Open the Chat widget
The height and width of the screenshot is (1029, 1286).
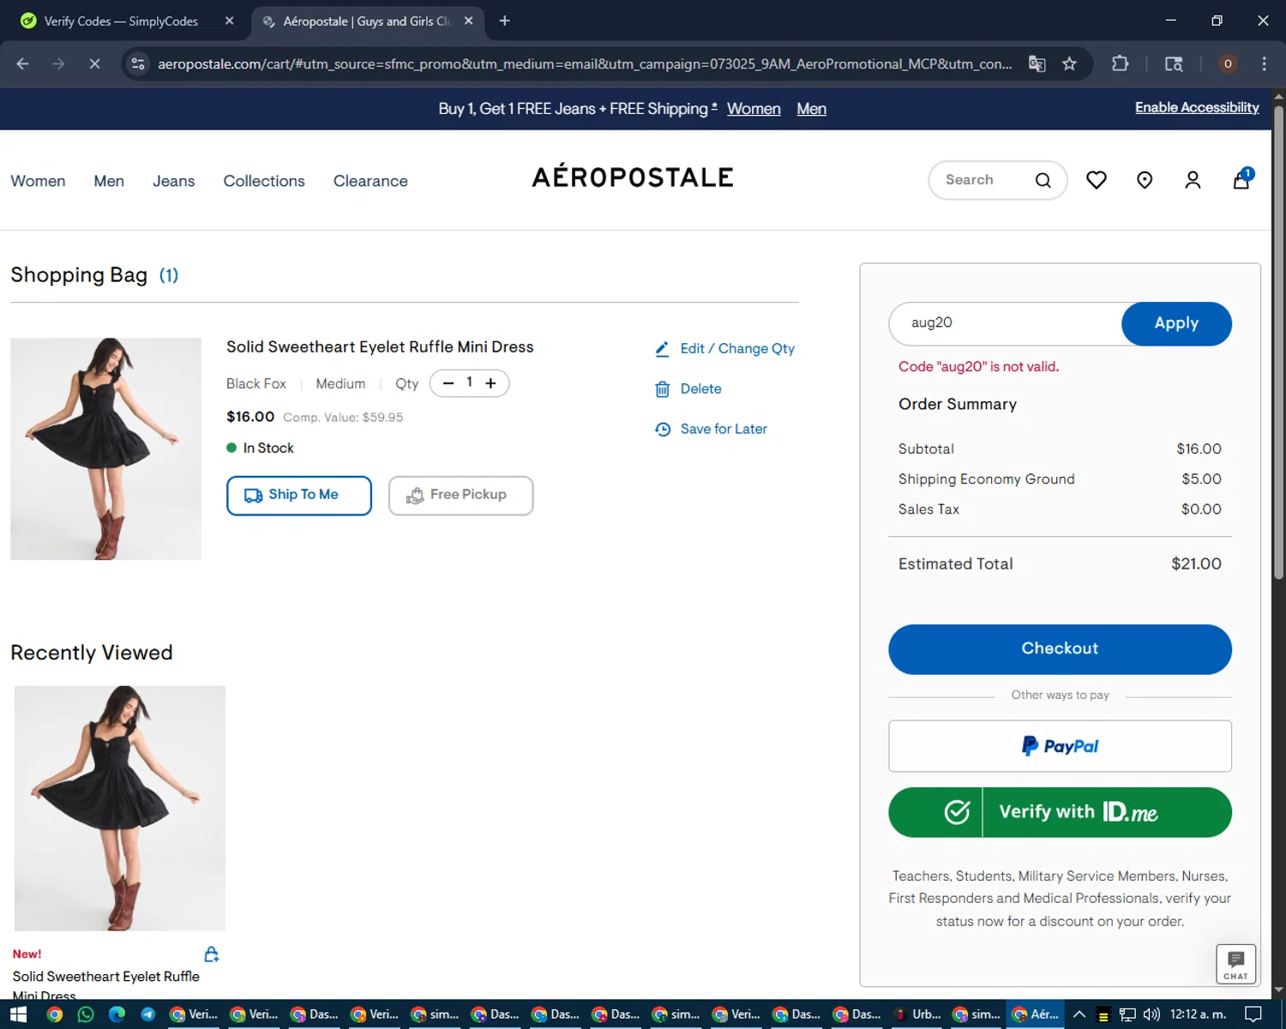click(1235, 964)
